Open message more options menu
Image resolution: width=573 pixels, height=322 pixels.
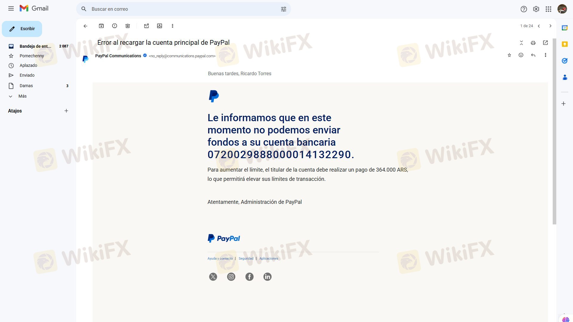coord(545,55)
